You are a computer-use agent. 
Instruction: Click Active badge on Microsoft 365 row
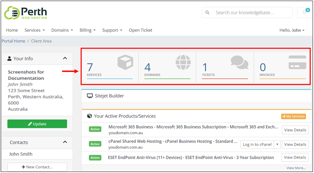click(x=95, y=129)
